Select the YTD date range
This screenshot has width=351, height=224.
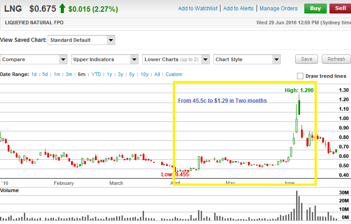(96, 74)
